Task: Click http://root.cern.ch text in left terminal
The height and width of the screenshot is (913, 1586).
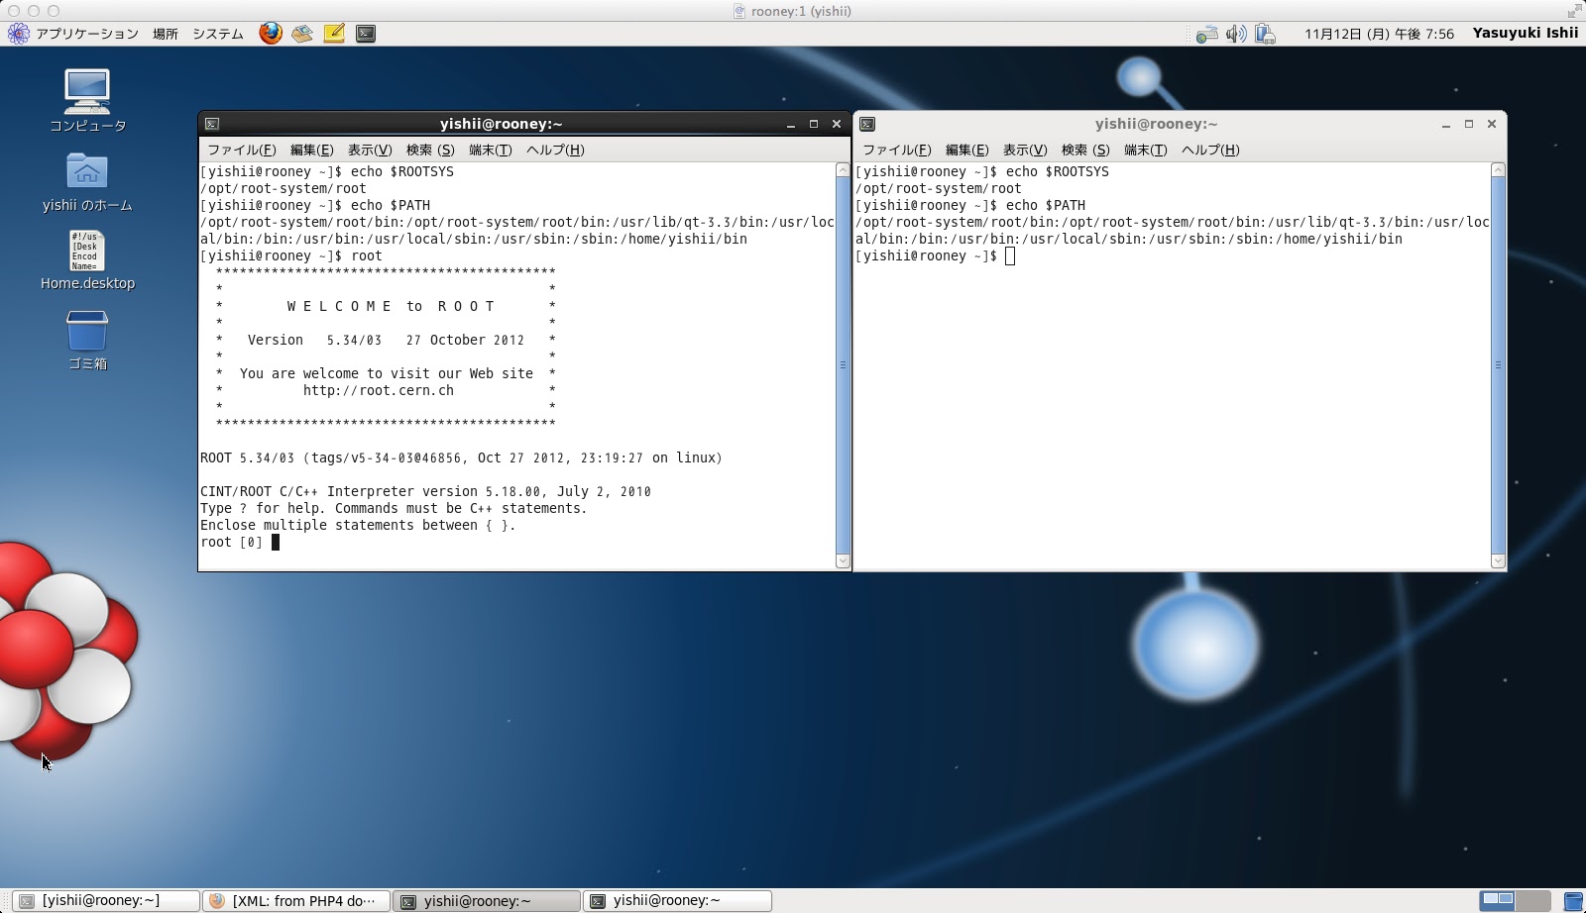Action: 378,390
